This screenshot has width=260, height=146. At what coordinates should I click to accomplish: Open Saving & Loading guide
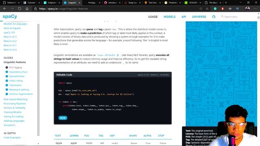pyautogui.click(x=13, y=116)
